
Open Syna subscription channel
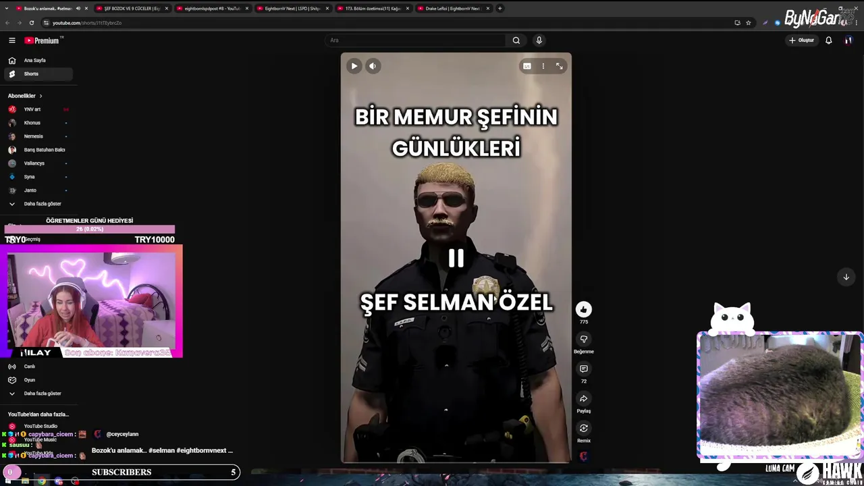click(x=38, y=177)
